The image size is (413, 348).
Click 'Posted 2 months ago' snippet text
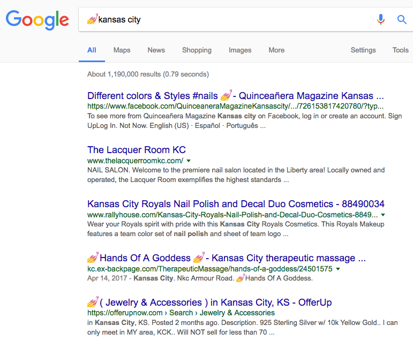(x=185, y=323)
